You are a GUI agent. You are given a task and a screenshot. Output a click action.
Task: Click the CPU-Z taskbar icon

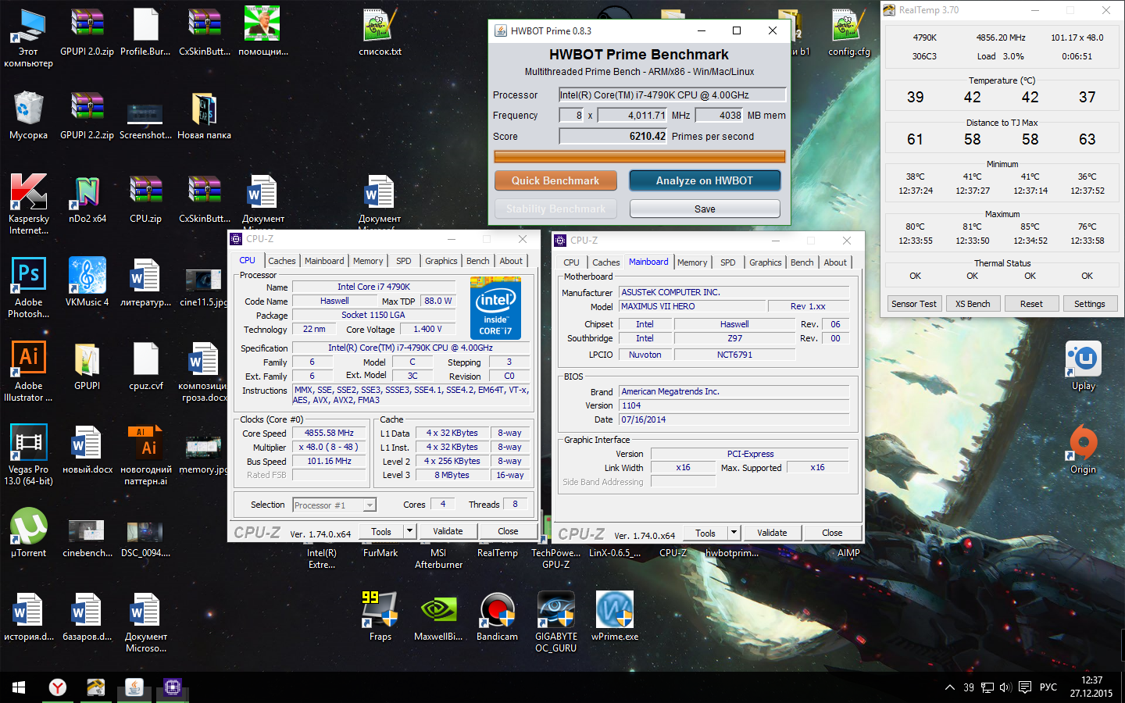click(173, 687)
